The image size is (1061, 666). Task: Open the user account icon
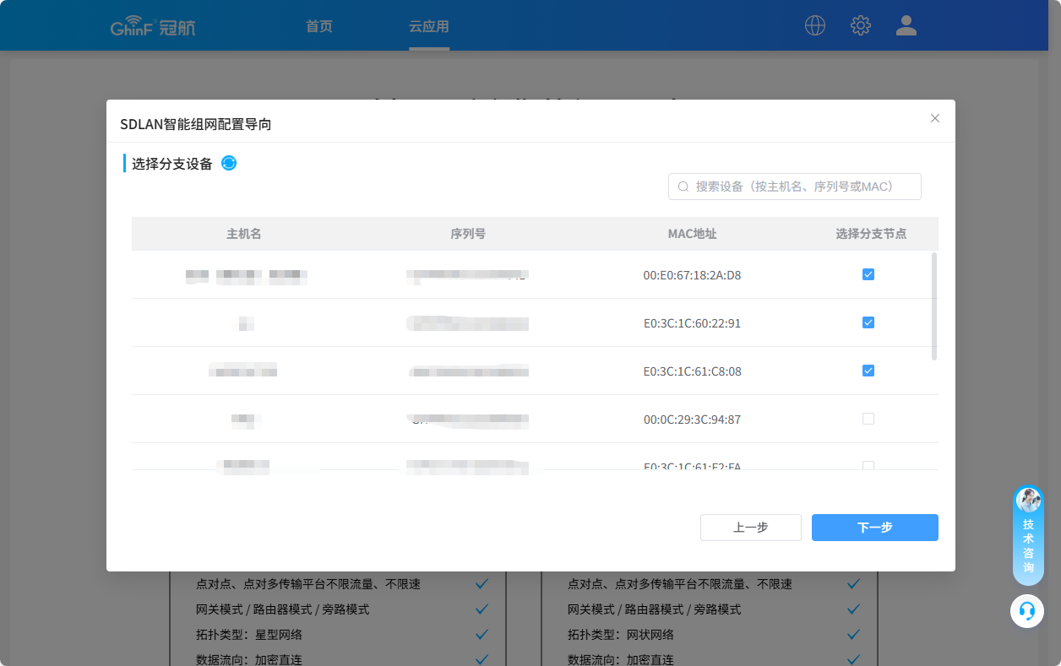pos(906,25)
